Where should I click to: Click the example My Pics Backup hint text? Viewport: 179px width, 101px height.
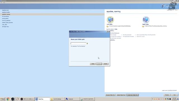[x=78, y=46]
